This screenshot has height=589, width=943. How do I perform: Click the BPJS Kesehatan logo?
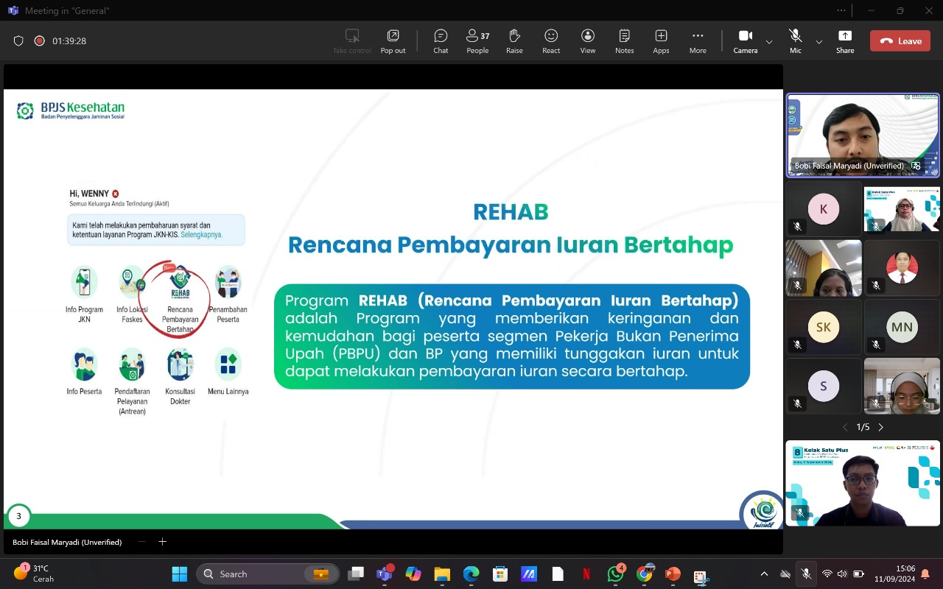point(70,111)
